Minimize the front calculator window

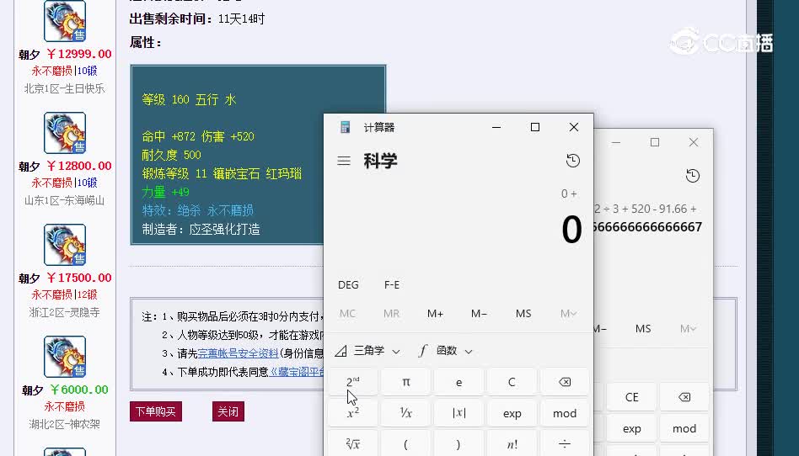coord(496,127)
